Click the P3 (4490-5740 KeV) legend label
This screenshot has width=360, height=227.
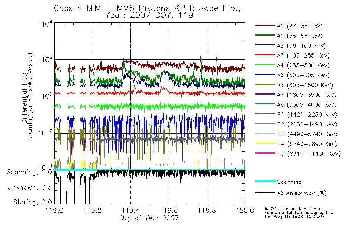307,134
